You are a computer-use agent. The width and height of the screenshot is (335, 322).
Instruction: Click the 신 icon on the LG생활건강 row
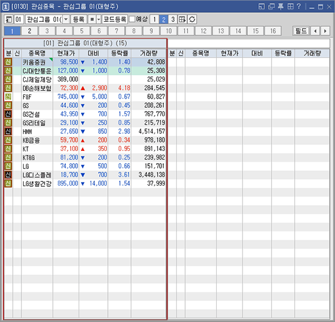(8, 183)
